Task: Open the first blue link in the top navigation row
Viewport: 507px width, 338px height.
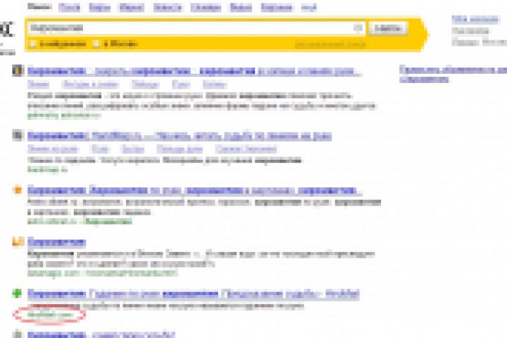Action: (x=69, y=8)
